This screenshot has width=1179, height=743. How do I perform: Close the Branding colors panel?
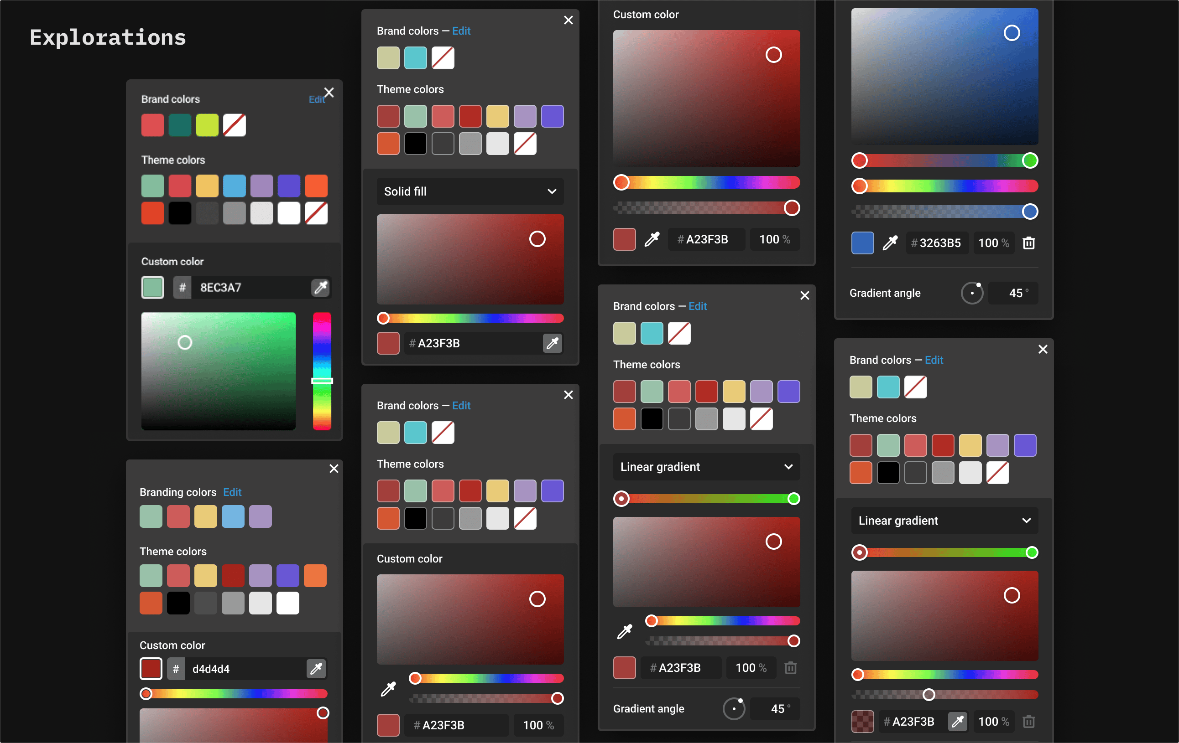point(334,468)
